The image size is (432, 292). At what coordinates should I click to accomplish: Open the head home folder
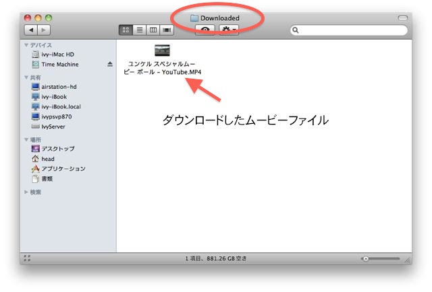click(x=48, y=159)
